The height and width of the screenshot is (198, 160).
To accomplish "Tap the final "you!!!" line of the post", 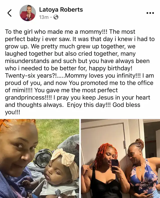I will pyautogui.click(x=12, y=112).
